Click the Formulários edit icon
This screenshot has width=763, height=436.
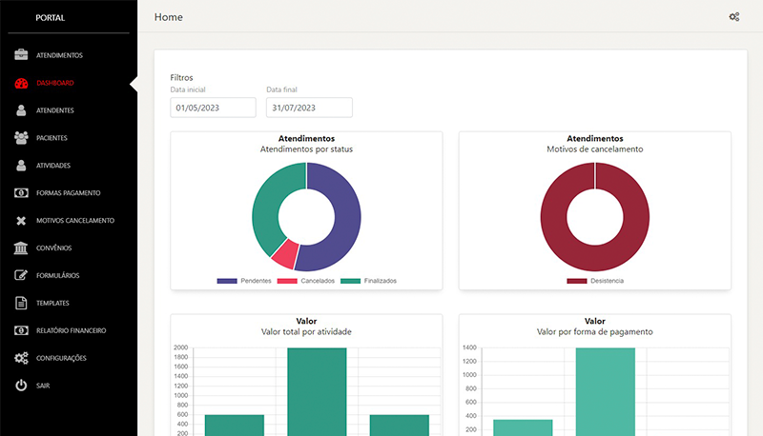click(x=21, y=276)
